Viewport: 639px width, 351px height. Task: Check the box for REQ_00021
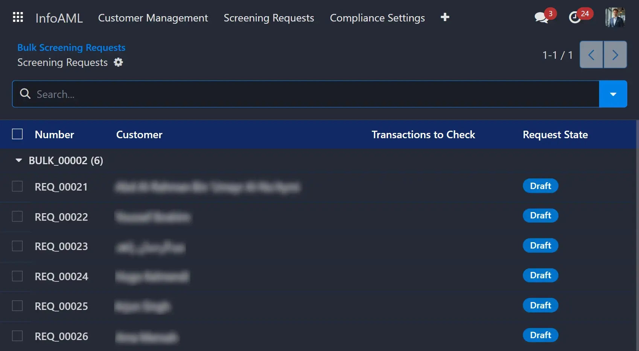coord(17,186)
